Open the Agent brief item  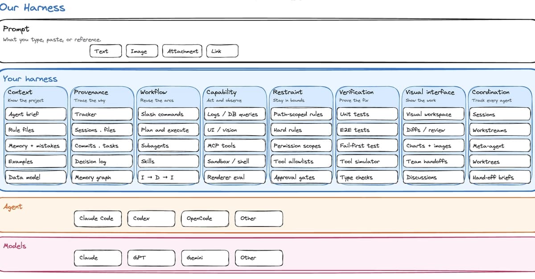(36, 114)
